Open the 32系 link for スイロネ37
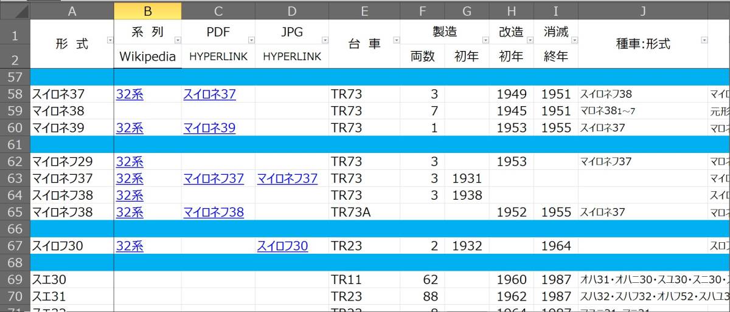Viewport: 730px width, 312px height. click(130, 94)
